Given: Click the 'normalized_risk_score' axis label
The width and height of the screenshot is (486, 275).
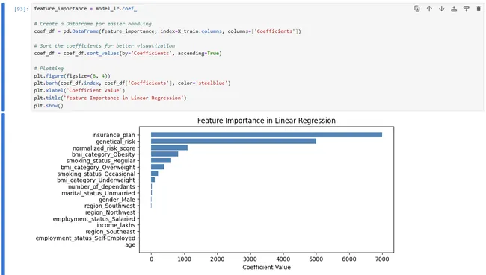Looking at the screenshot, I should click(104, 148).
